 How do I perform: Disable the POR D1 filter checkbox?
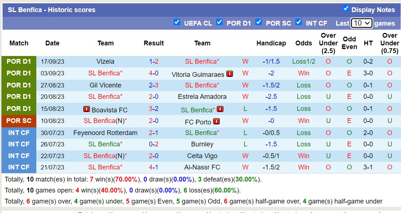point(220,22)
